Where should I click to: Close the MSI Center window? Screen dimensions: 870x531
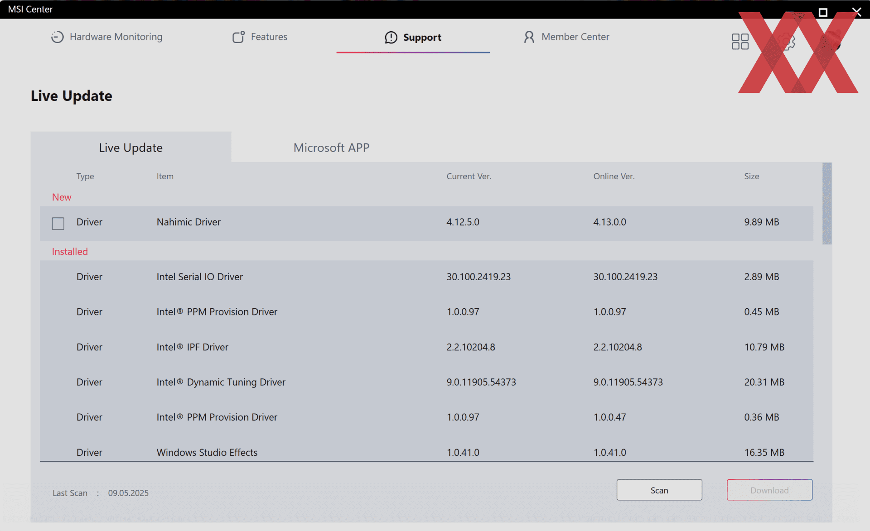tap(856, 12)
